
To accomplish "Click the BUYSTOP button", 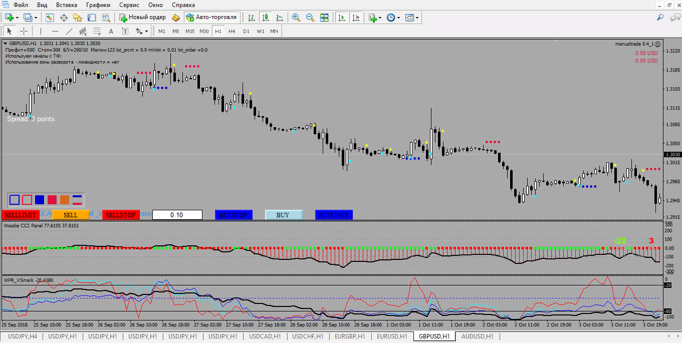I will pyautogui.click(x=234, y=215).
